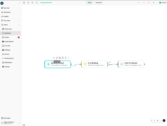Click the undo arrow
This screenshot has height=126, width=167.
pos(139,2)
